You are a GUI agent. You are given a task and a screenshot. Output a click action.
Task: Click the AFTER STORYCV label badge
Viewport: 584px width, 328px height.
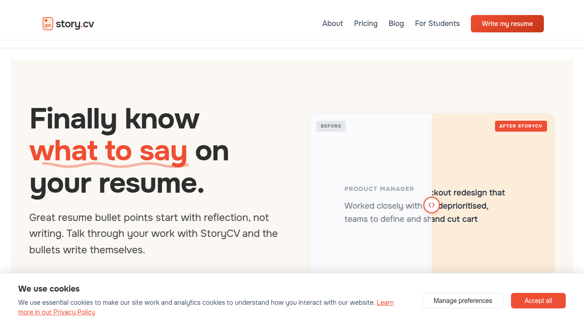pyautogui.click(x=521, y=126)
